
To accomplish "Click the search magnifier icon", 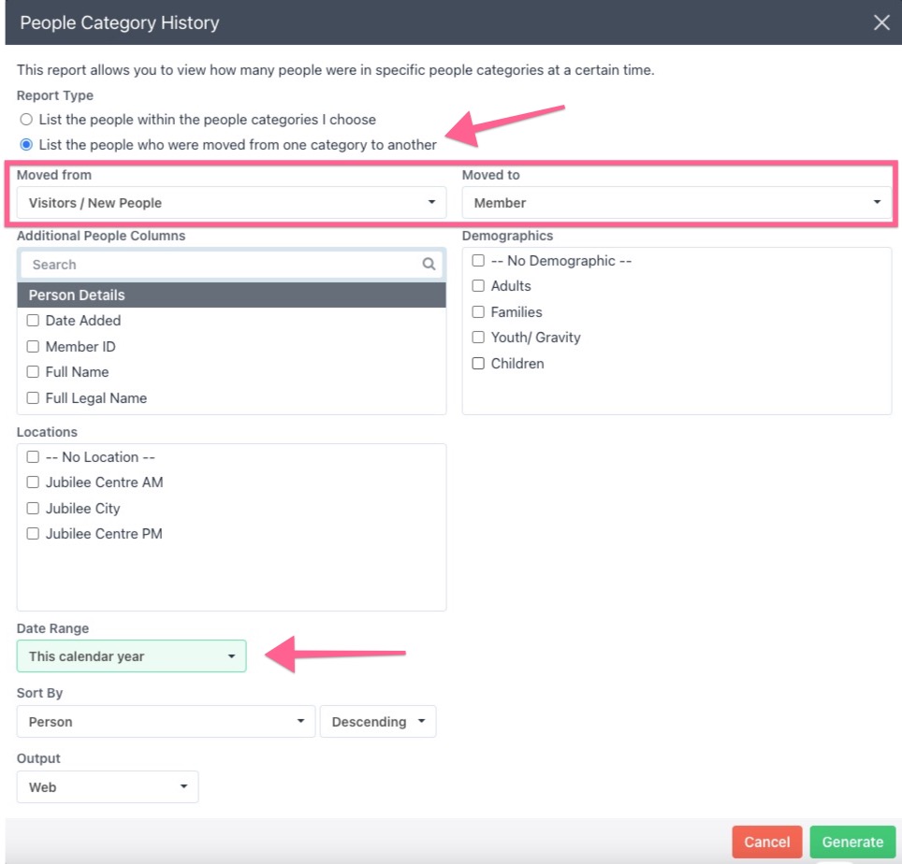I will tap(429, 265).
